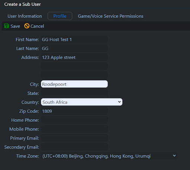190x170 pixels.
Task: Click into the Last Name field
Action: pos(74,48)
